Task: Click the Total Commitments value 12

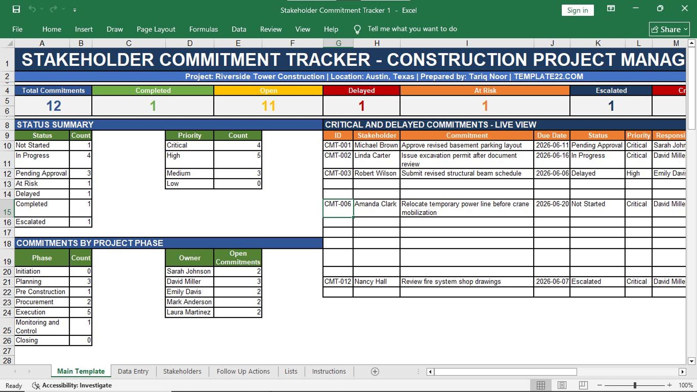Action: click(x=53, y=106)
